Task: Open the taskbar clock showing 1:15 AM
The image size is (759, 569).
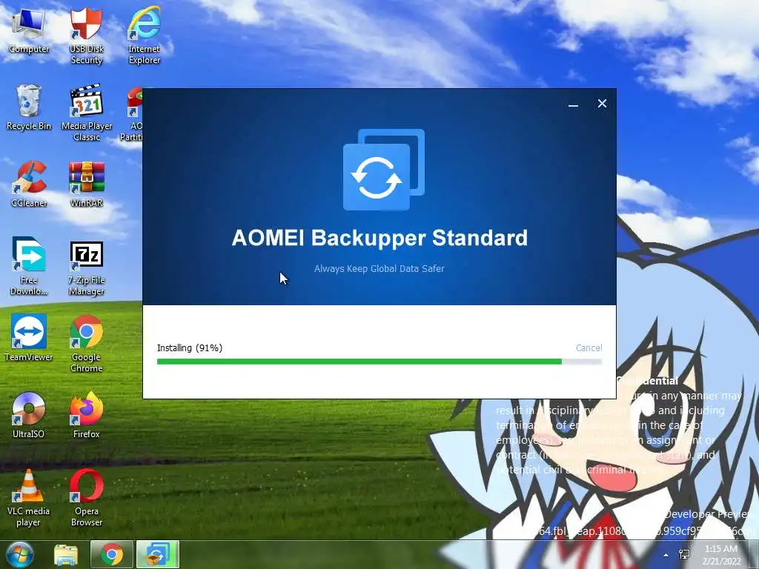Action: coord(721,555)
